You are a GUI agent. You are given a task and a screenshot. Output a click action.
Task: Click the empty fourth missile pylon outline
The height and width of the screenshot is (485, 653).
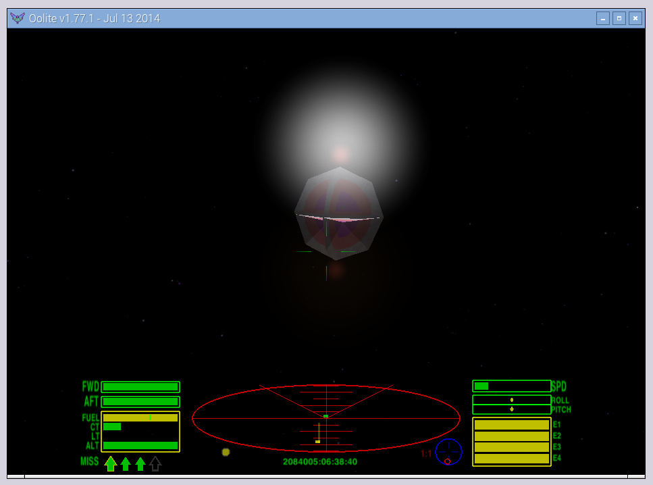(155, 464)
